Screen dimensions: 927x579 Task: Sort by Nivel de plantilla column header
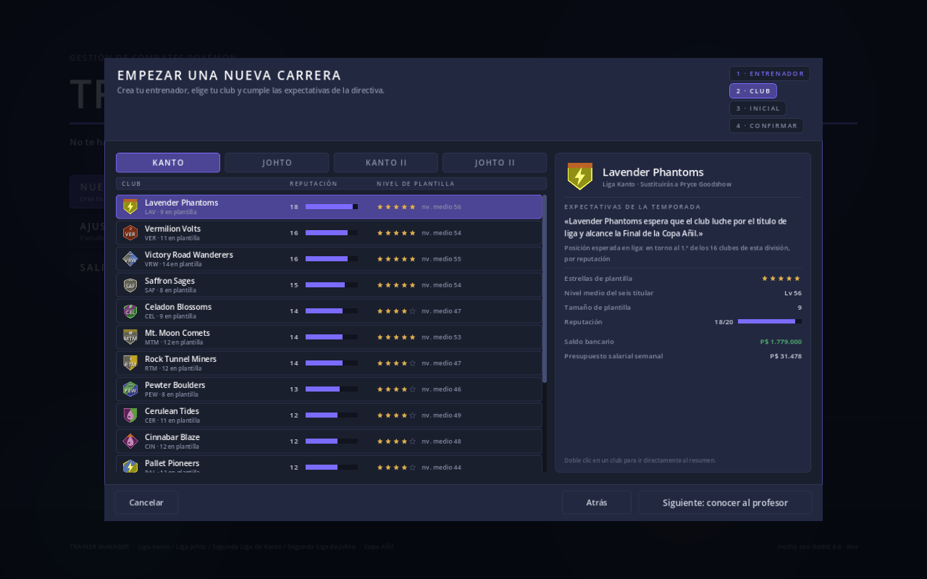click(x=416, y=184)
